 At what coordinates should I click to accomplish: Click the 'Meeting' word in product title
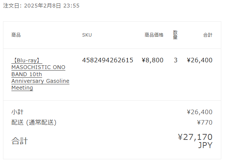click(22, 88)
